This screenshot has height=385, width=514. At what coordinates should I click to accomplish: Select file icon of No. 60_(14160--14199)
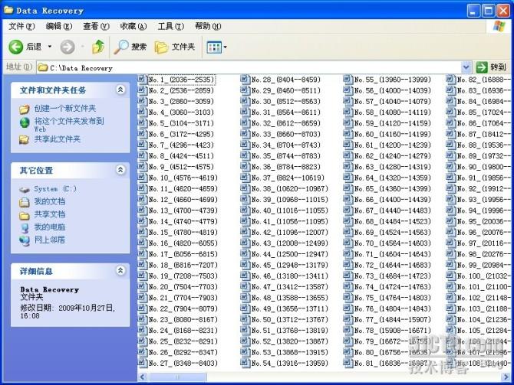click(348, 134)
